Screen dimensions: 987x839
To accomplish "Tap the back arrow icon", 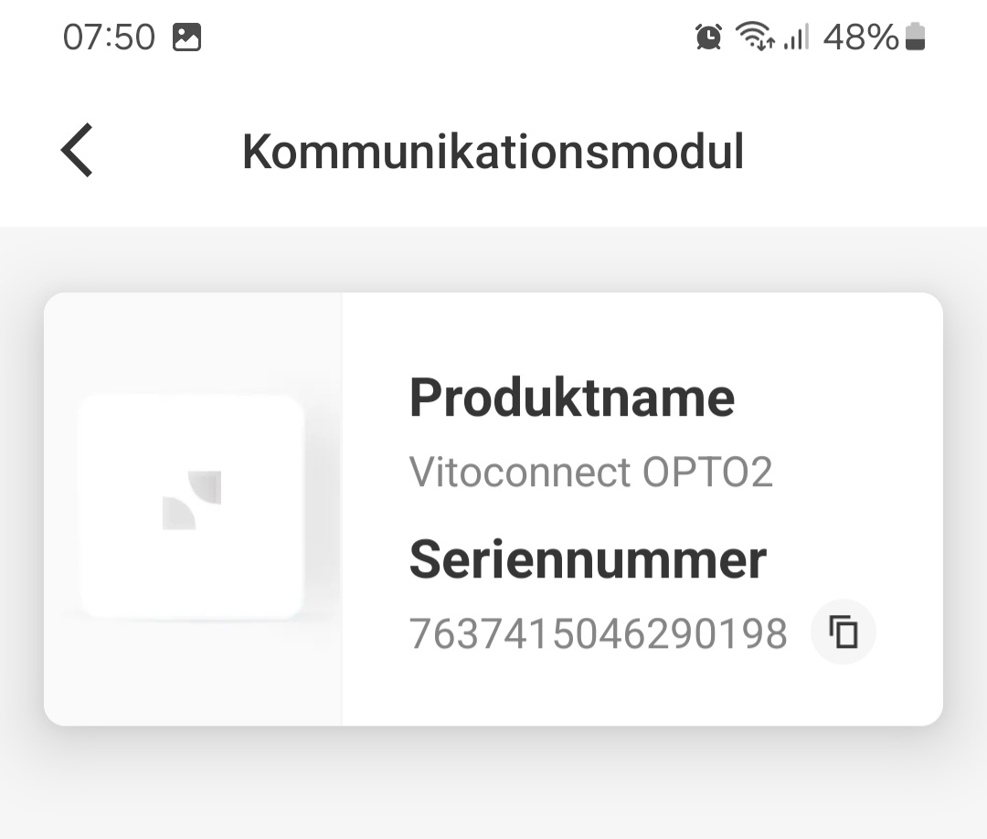I will point(77,150).
